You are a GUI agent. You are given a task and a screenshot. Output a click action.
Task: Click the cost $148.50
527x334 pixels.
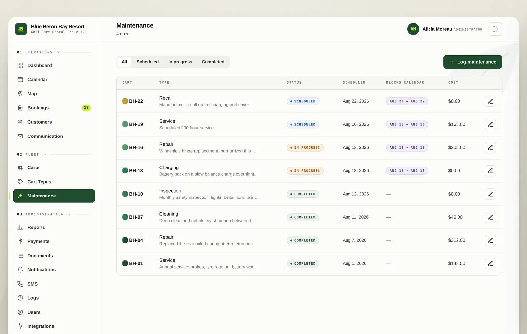457,264
